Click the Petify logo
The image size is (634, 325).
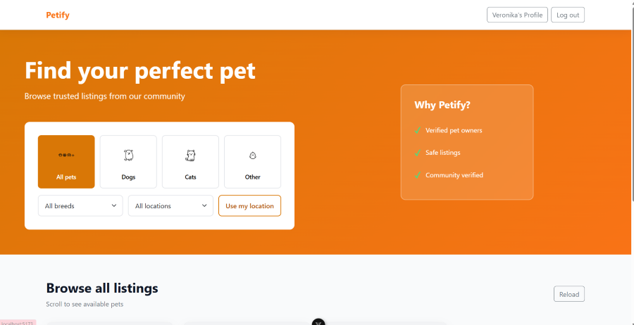coord(58,15)
